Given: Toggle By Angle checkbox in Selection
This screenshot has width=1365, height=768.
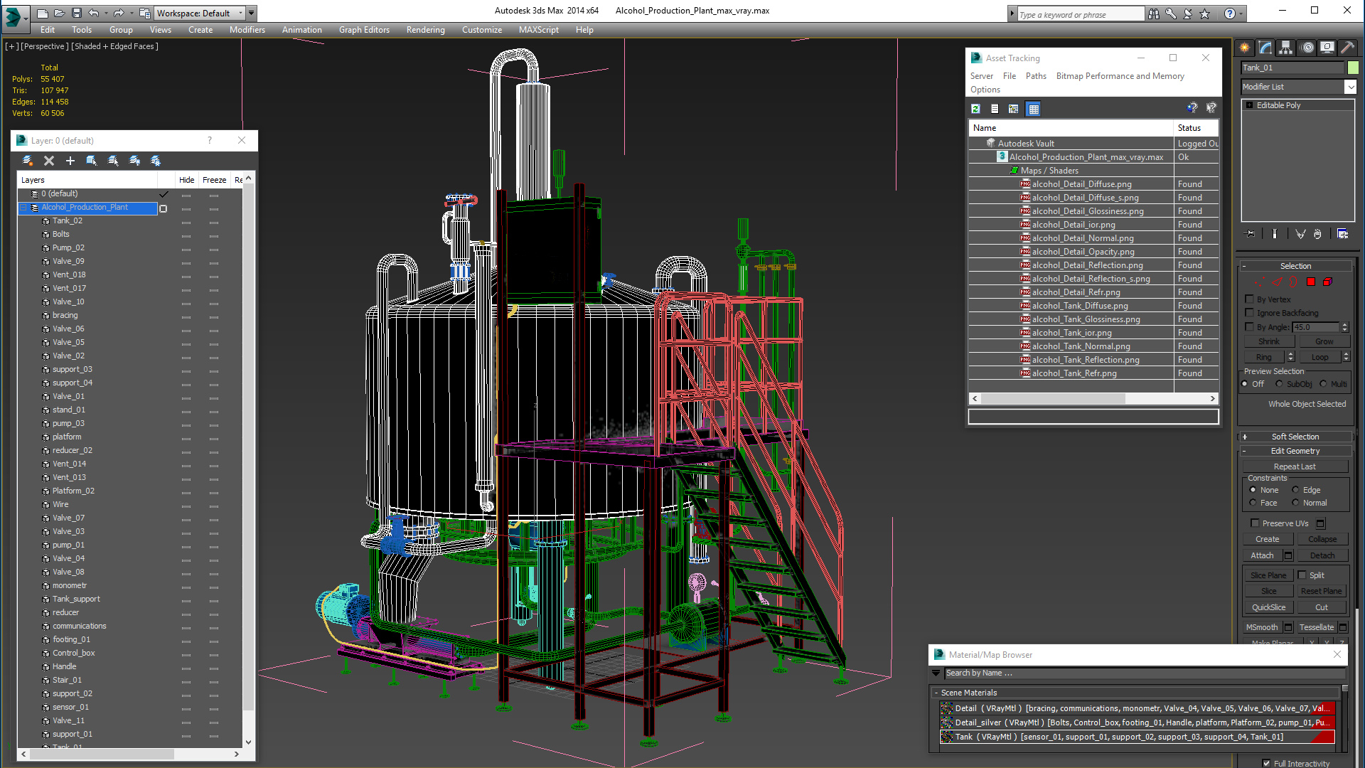Looking at the screenshot, I should point(1250,326).
